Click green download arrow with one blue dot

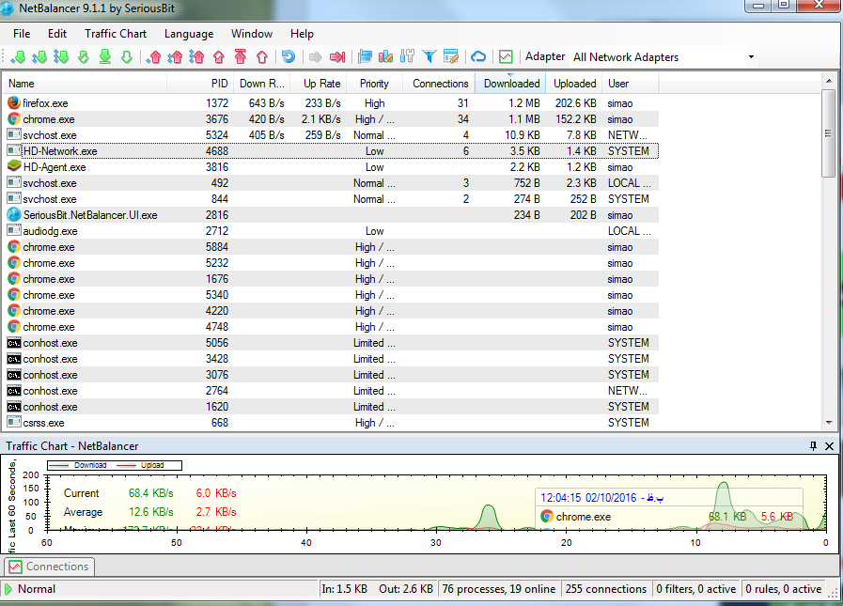pos(18,56)
